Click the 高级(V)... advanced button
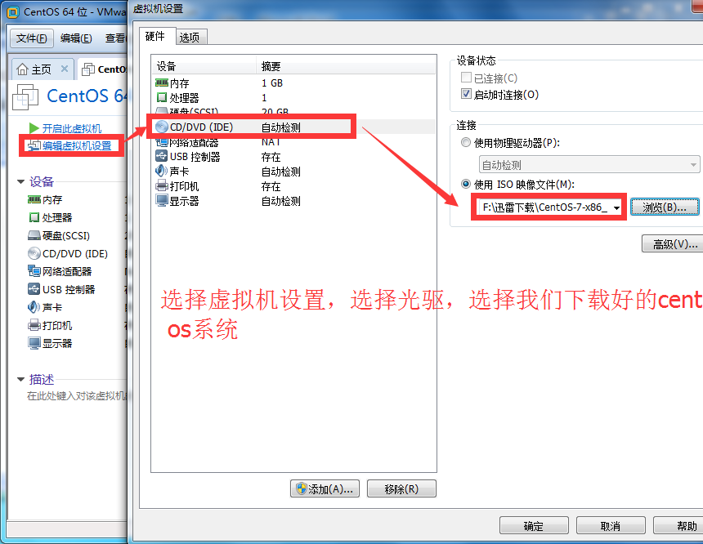The height and width of the screenshot is (544, 703). 674,243
